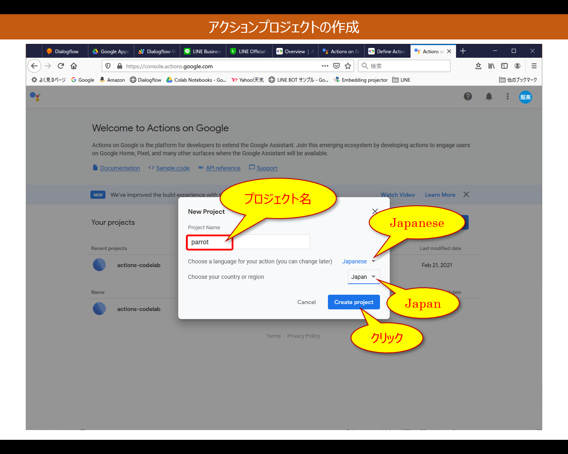Screen dimensions: 568x454
Task: Click the bookmarks toolbar star-list icon
Action: point(478,66)
